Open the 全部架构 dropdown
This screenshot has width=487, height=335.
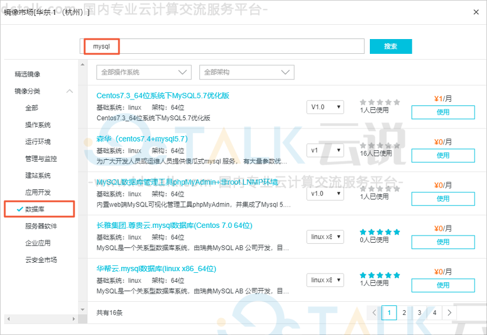(247, 72)
